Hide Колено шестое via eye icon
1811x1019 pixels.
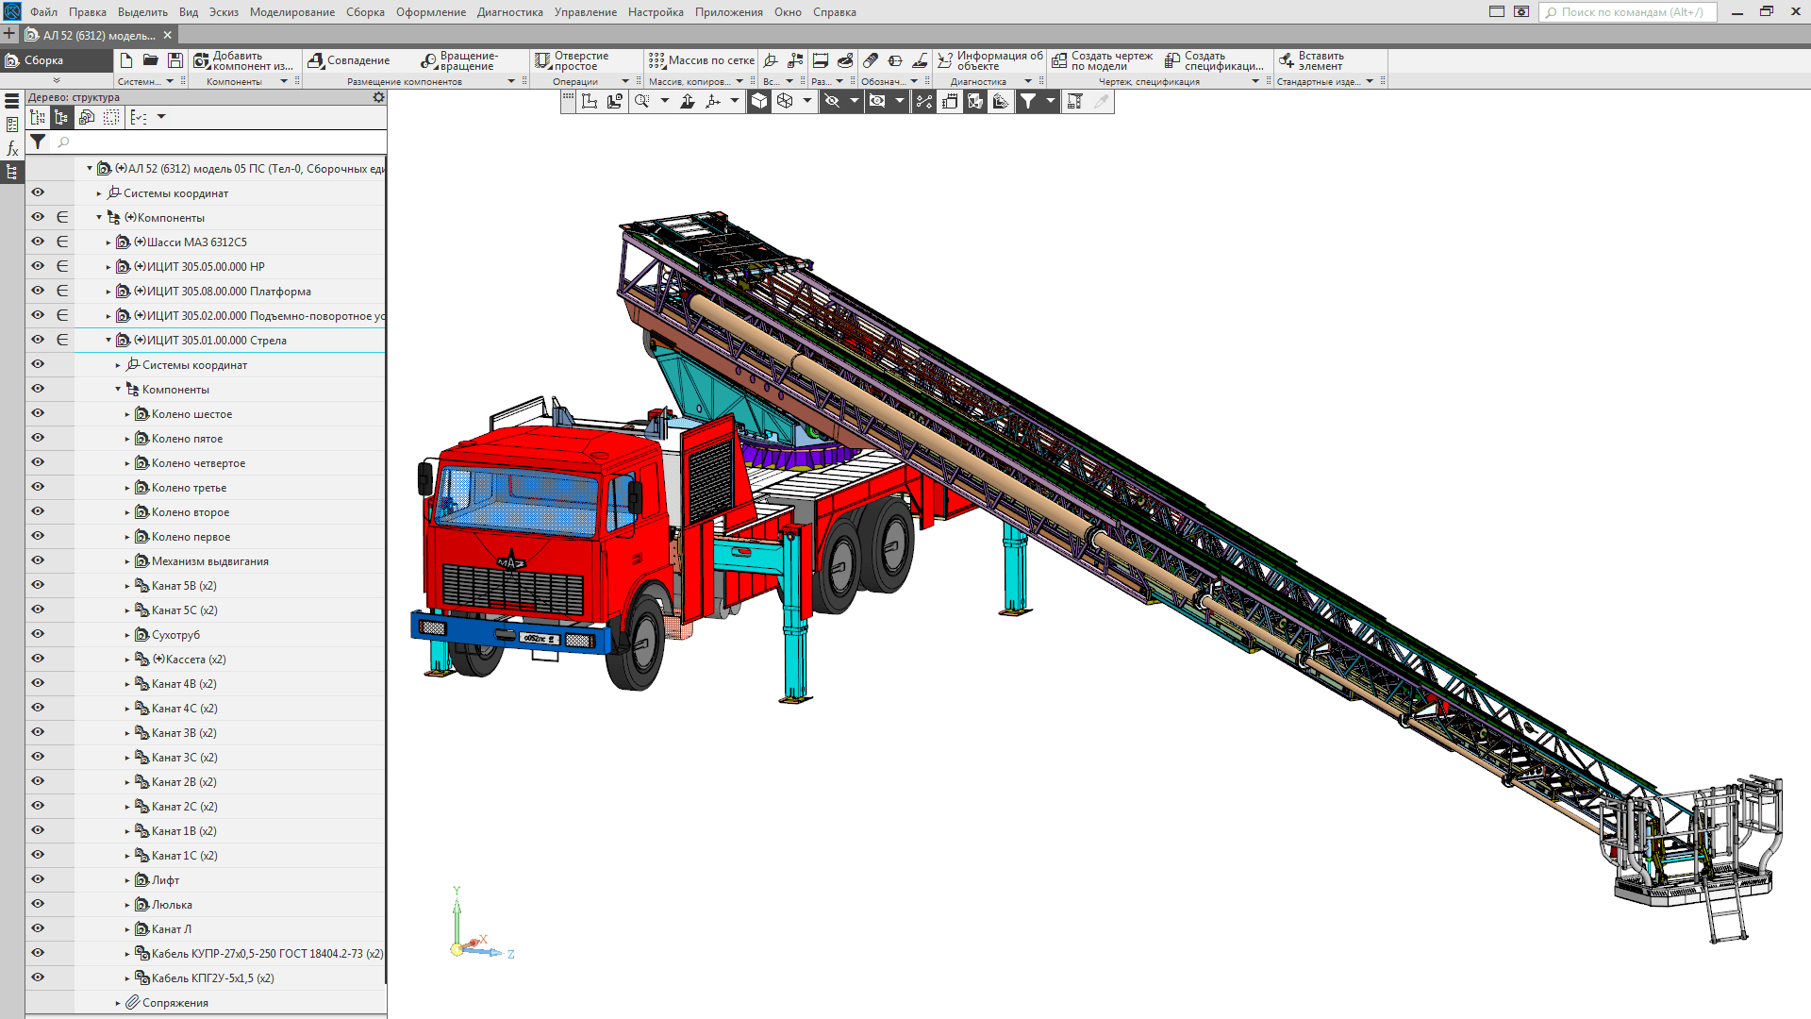38,413
